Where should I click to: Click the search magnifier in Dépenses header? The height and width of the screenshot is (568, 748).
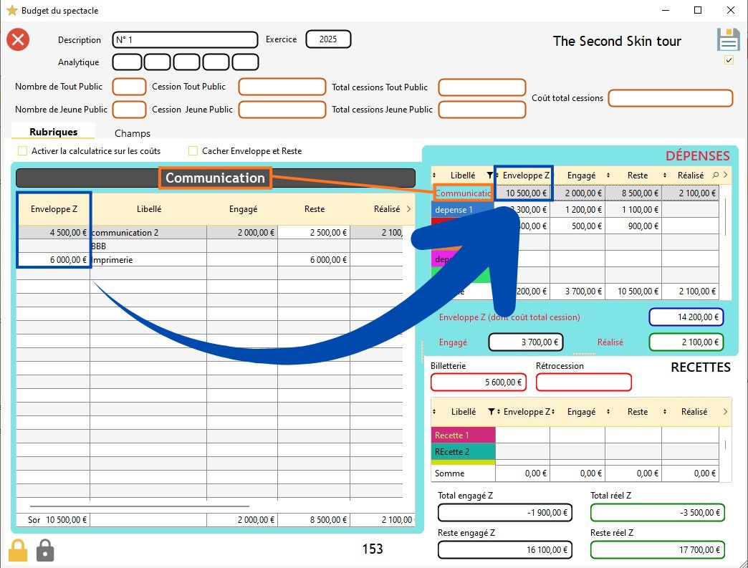coord(715,175)
